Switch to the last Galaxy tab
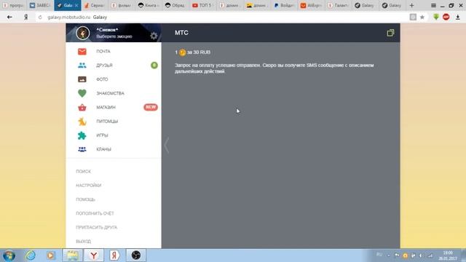 392,5
